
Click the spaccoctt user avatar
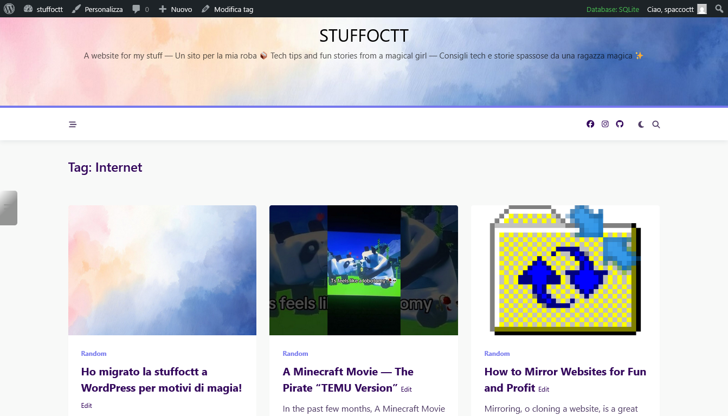click(702, 9)
